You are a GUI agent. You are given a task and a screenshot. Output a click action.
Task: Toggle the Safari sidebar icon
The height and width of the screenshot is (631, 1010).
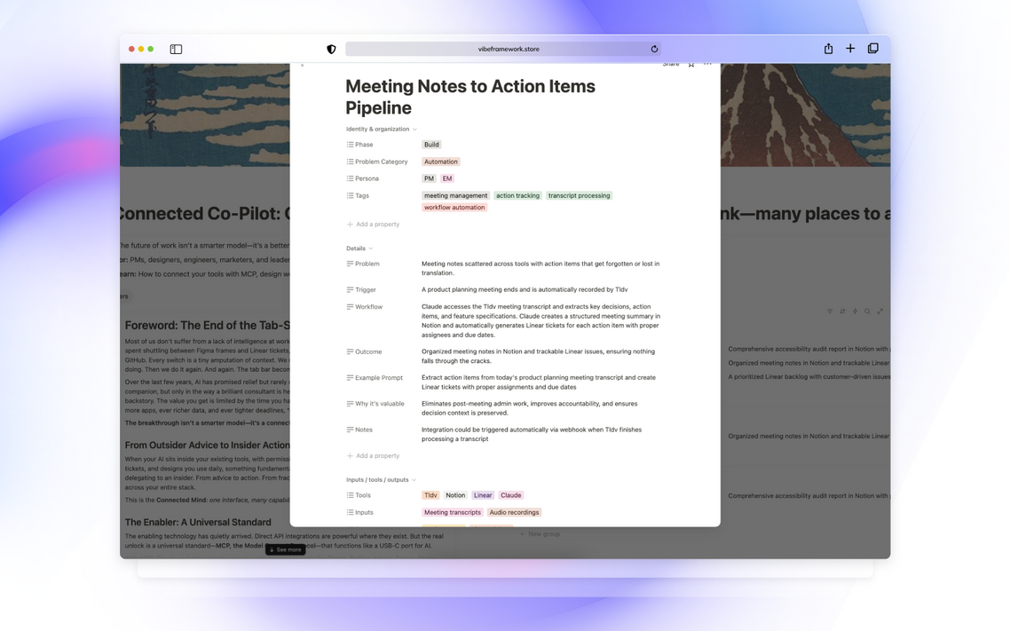176,49
